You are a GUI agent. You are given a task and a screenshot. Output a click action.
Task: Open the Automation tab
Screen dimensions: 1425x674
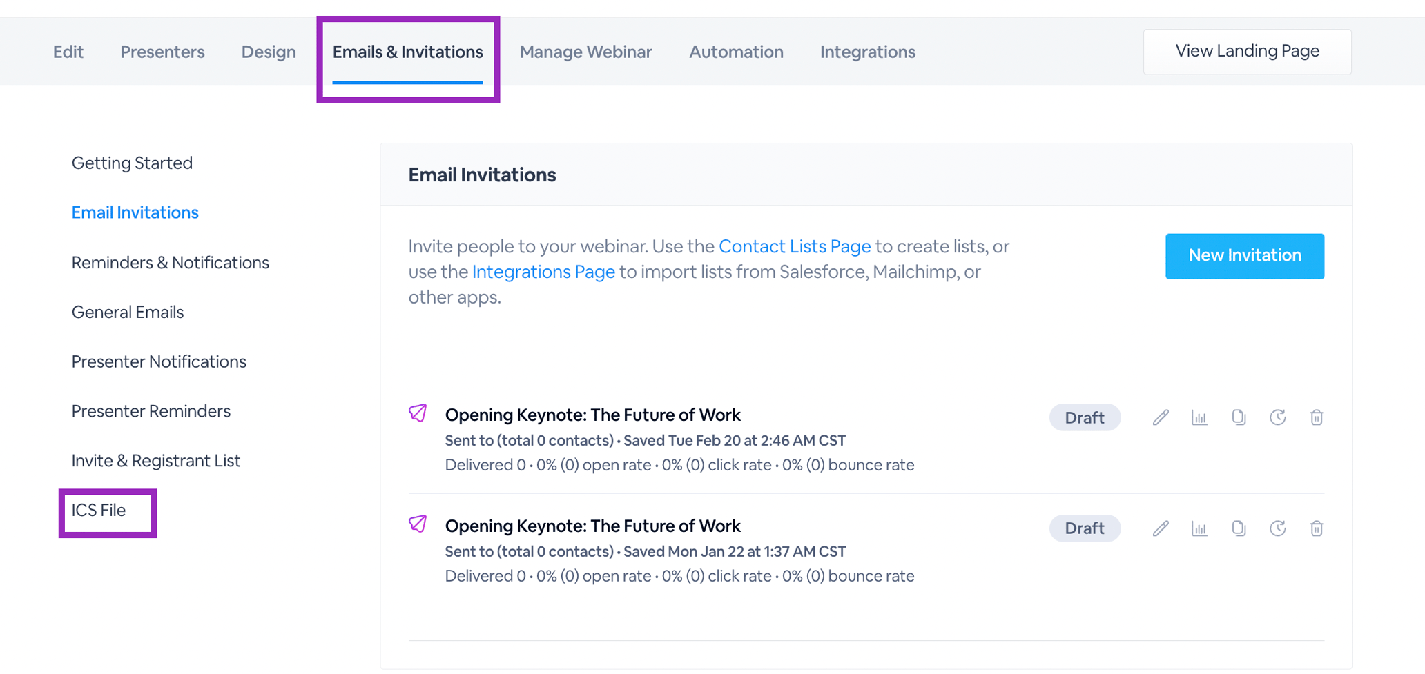click(736, 52)
